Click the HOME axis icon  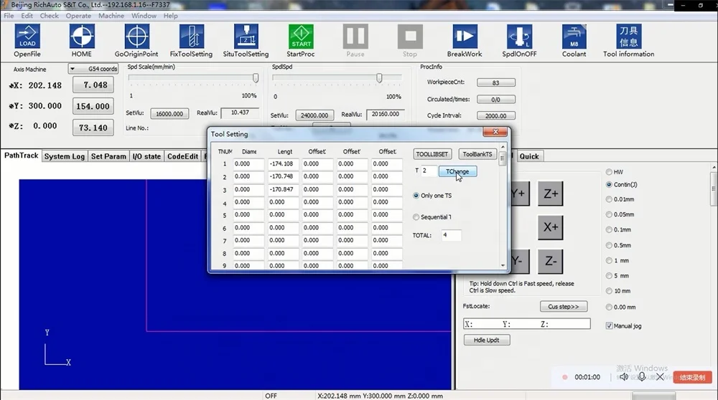coord(82,36)
